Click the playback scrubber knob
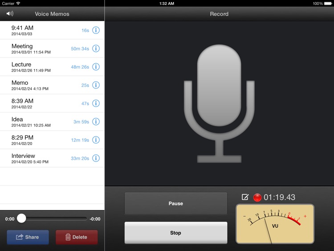 pos(21,218)
